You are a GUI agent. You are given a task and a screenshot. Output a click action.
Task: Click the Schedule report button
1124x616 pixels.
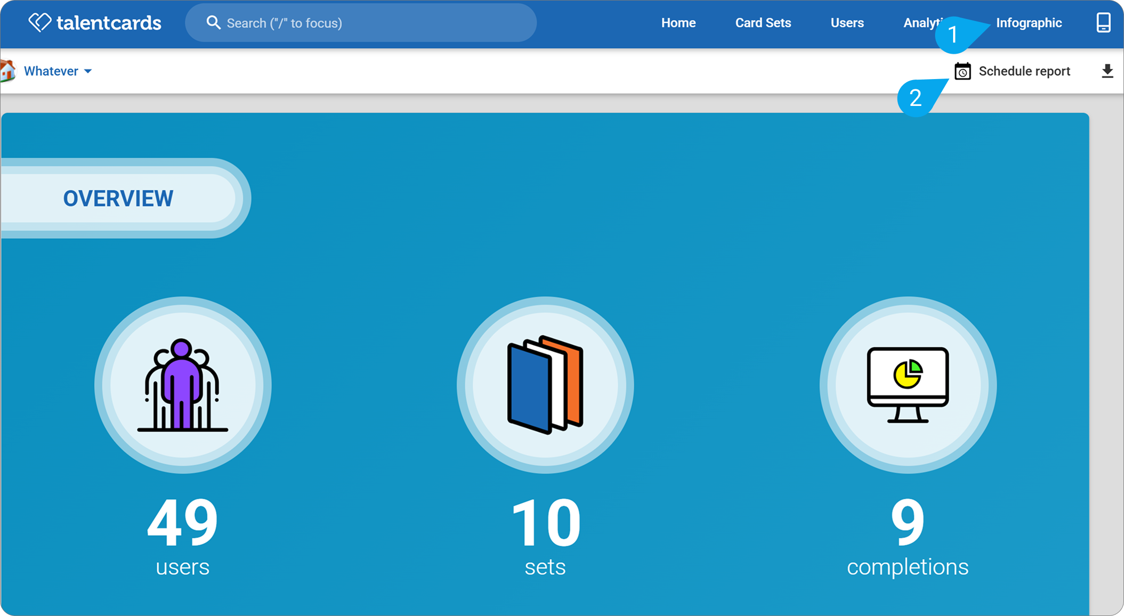(1012, 71)
